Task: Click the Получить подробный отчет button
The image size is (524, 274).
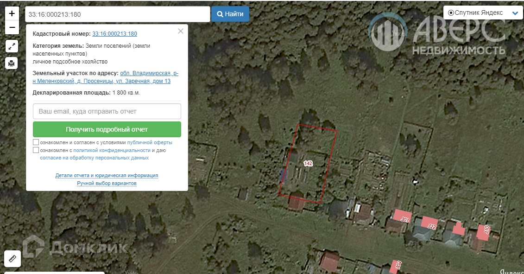Action: pyautogui.click(x=107, y=129)
